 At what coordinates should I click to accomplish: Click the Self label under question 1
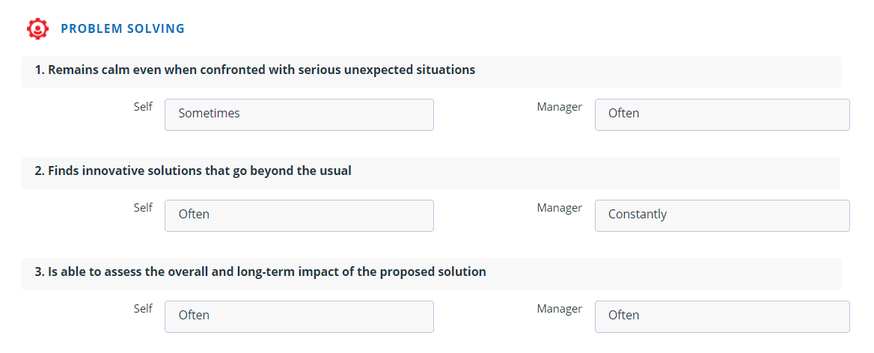(x=143, y=106)
